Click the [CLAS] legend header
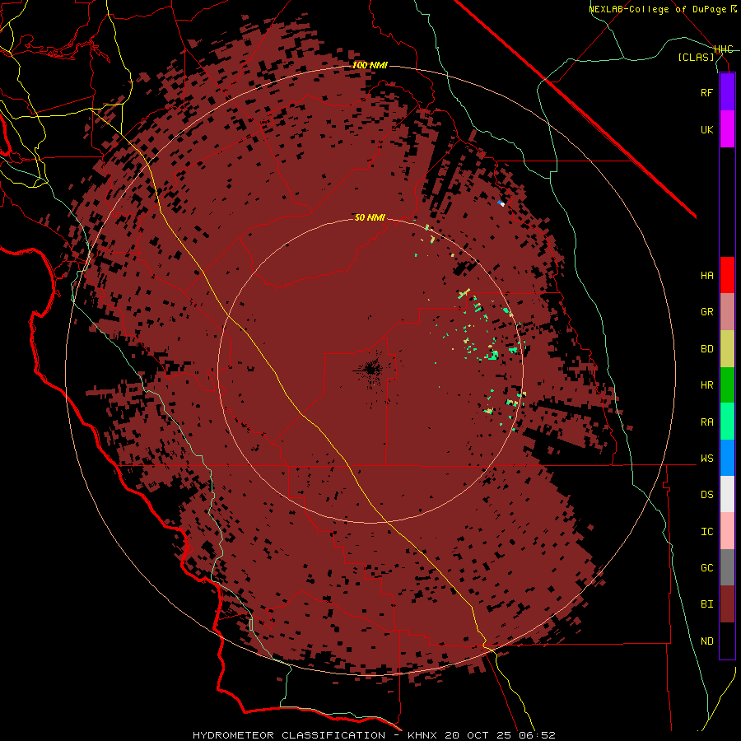This screenshot has height=741, width=741. [x=696, y=57]
